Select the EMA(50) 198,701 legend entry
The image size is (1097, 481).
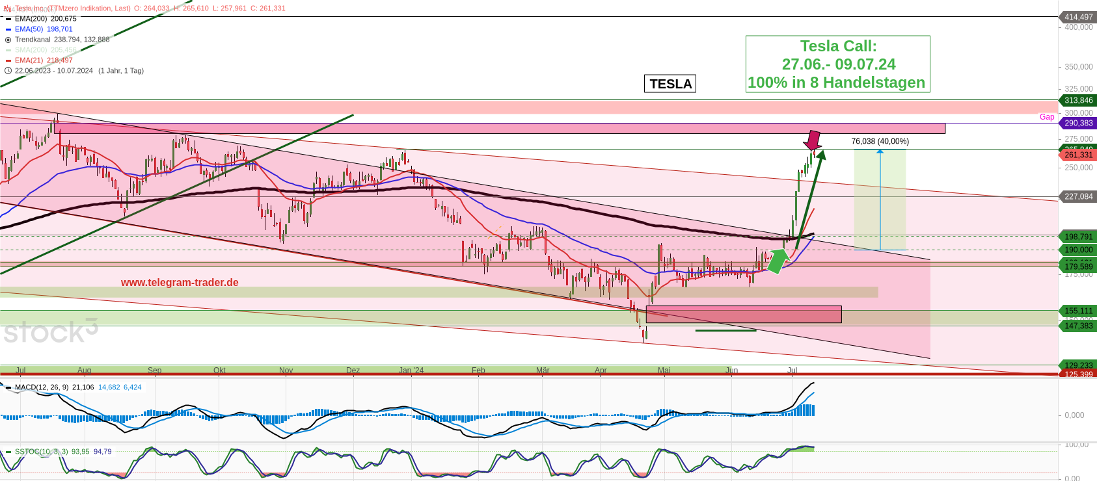click(x=44, y=29)
